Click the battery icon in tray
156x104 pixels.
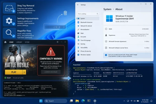[138, 101]
